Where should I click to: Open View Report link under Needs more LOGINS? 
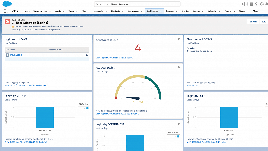192,85
